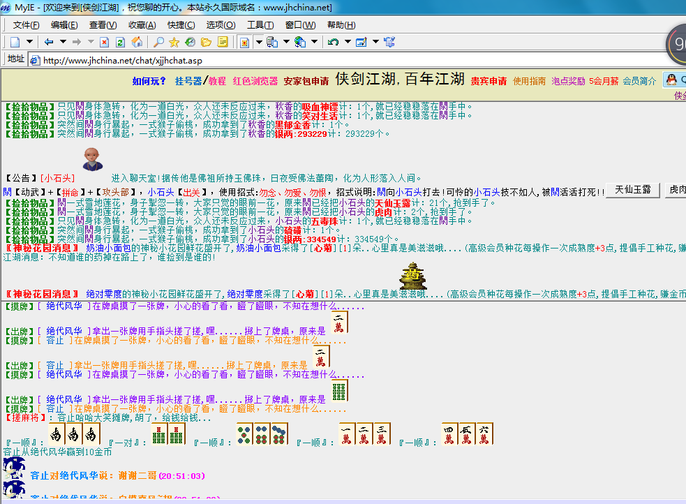Click the globe proxy icon
The image size is (686, 504).
tap(300, 42)
